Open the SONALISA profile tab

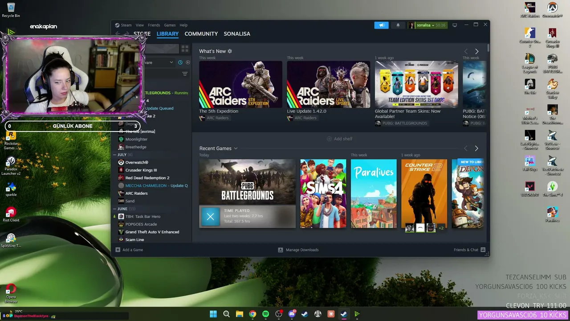coord(237,34)
